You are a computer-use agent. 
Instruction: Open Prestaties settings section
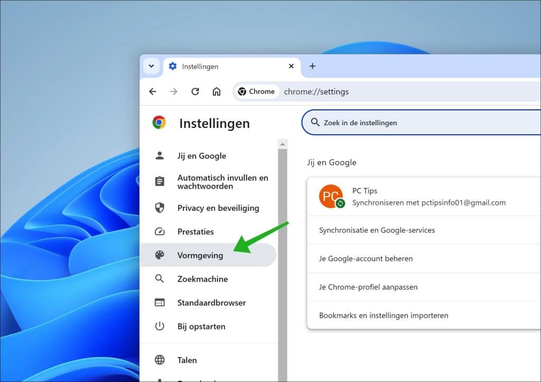click(208, 231)
